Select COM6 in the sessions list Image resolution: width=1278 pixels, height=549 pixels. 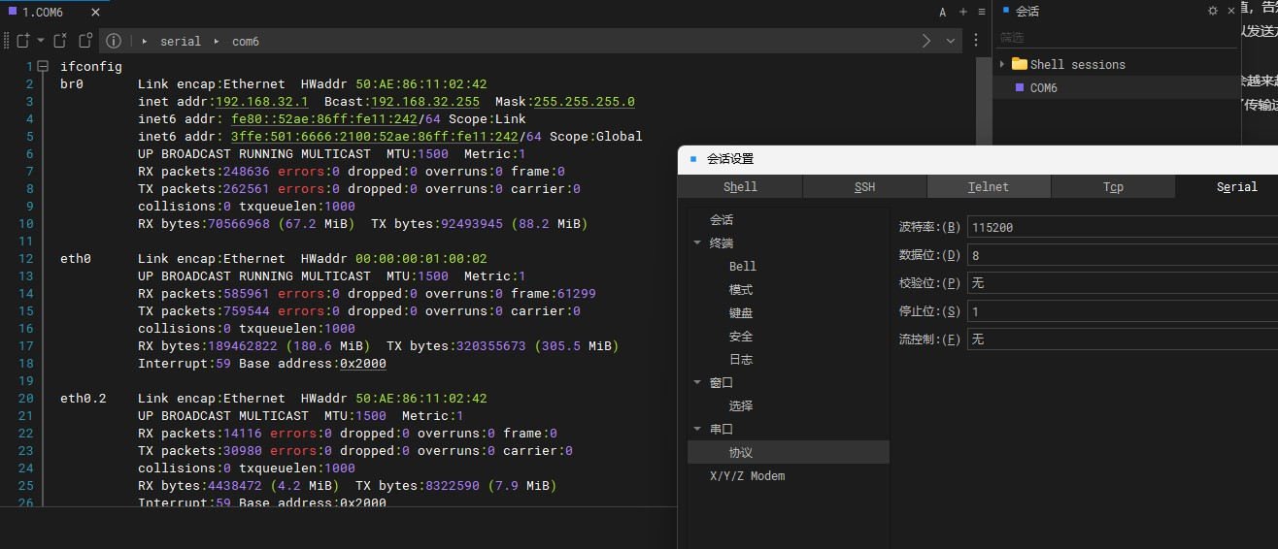[1043, 87]
